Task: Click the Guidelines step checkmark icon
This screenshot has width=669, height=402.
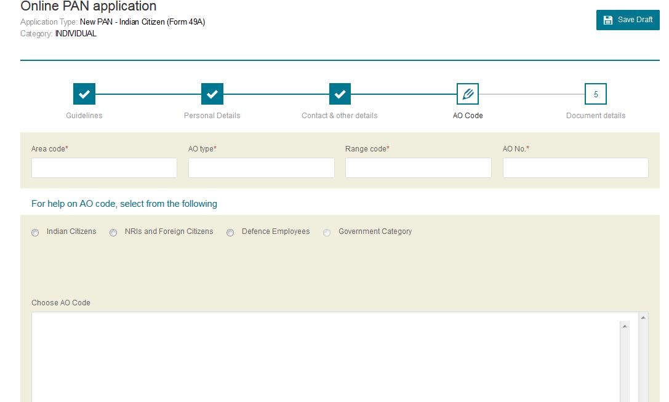Action: click(x=84, y=94)
